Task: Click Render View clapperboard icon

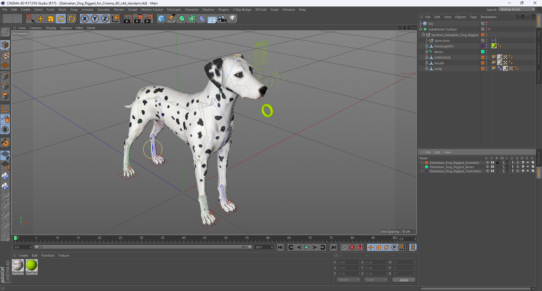Action: pos(128,19)
